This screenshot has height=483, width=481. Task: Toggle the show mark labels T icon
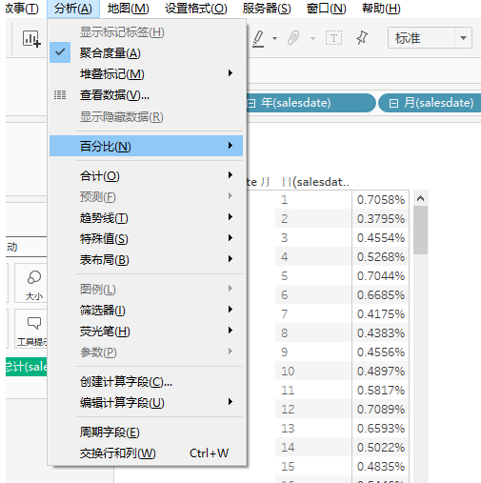[x=333, y=38]
